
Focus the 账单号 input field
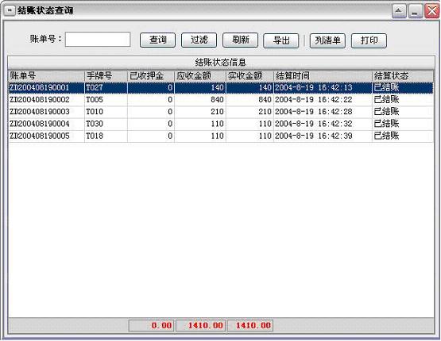pyautogui.click(x=98, y=40)
